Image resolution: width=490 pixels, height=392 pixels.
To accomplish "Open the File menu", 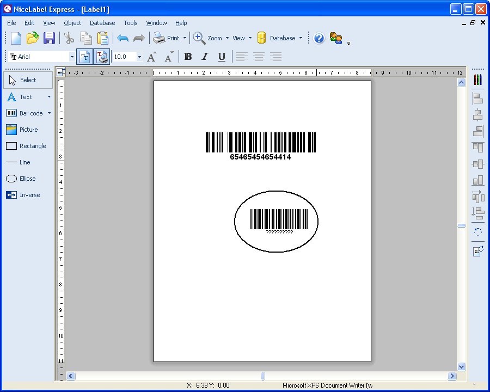I will [11, 23].
